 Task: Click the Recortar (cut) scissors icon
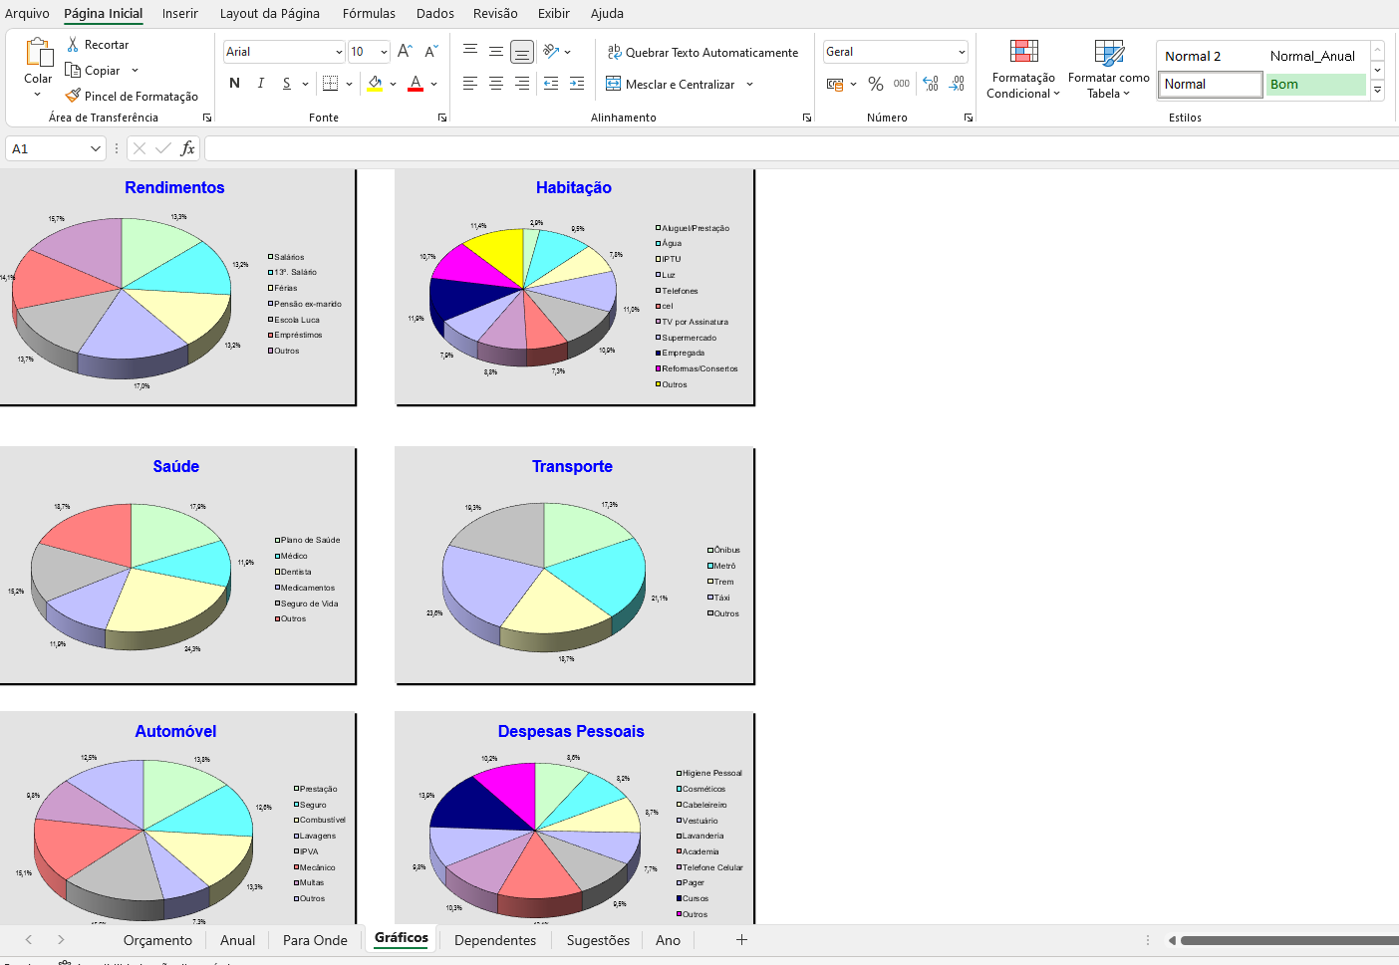click(x=73, y=45)
